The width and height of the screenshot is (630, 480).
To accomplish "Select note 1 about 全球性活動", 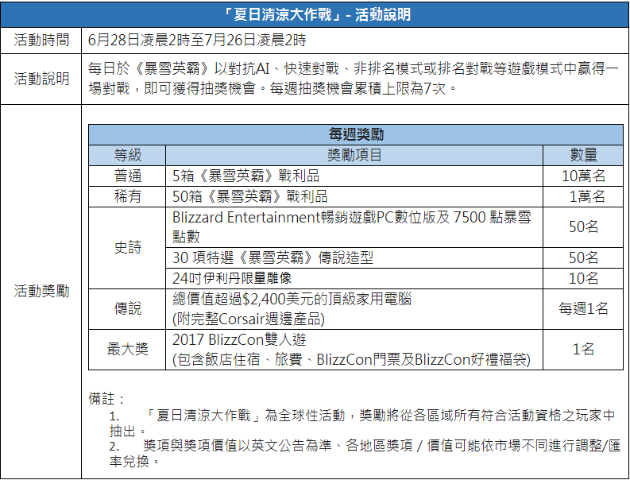I will pyautogui.click(x=361, y=423).
